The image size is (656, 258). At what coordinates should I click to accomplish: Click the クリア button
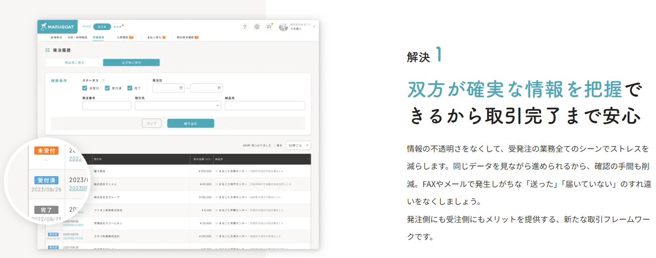click(152, 123)
